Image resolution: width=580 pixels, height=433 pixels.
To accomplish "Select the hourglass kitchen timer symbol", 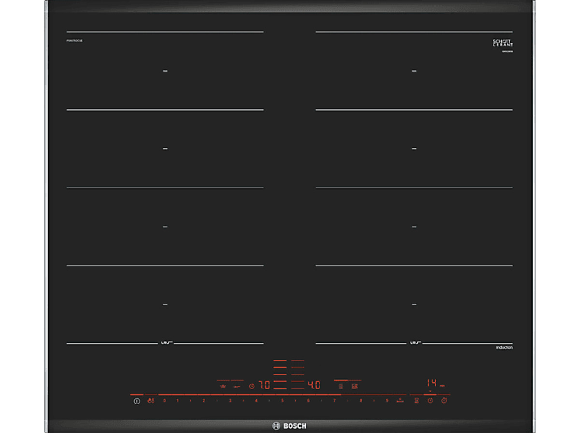I will [x=416, y=401].
